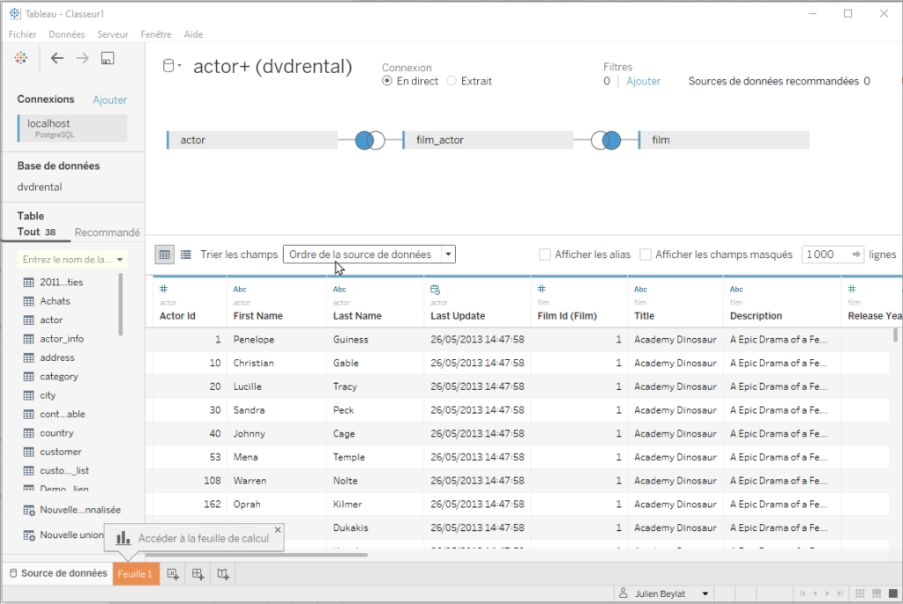Open the Fichier menu
The image size is (903, 604).
point(22,34)
